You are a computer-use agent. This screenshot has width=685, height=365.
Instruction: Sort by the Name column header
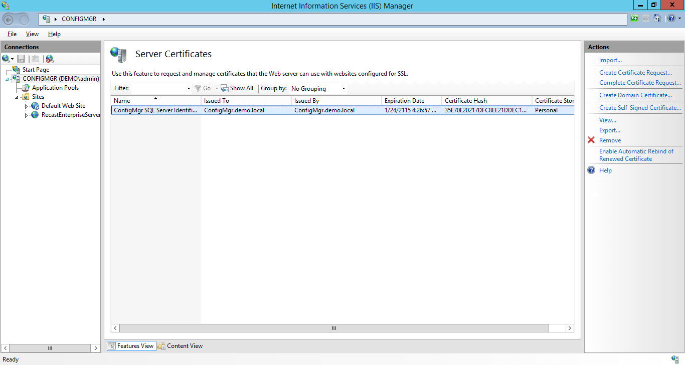(156, 101)
